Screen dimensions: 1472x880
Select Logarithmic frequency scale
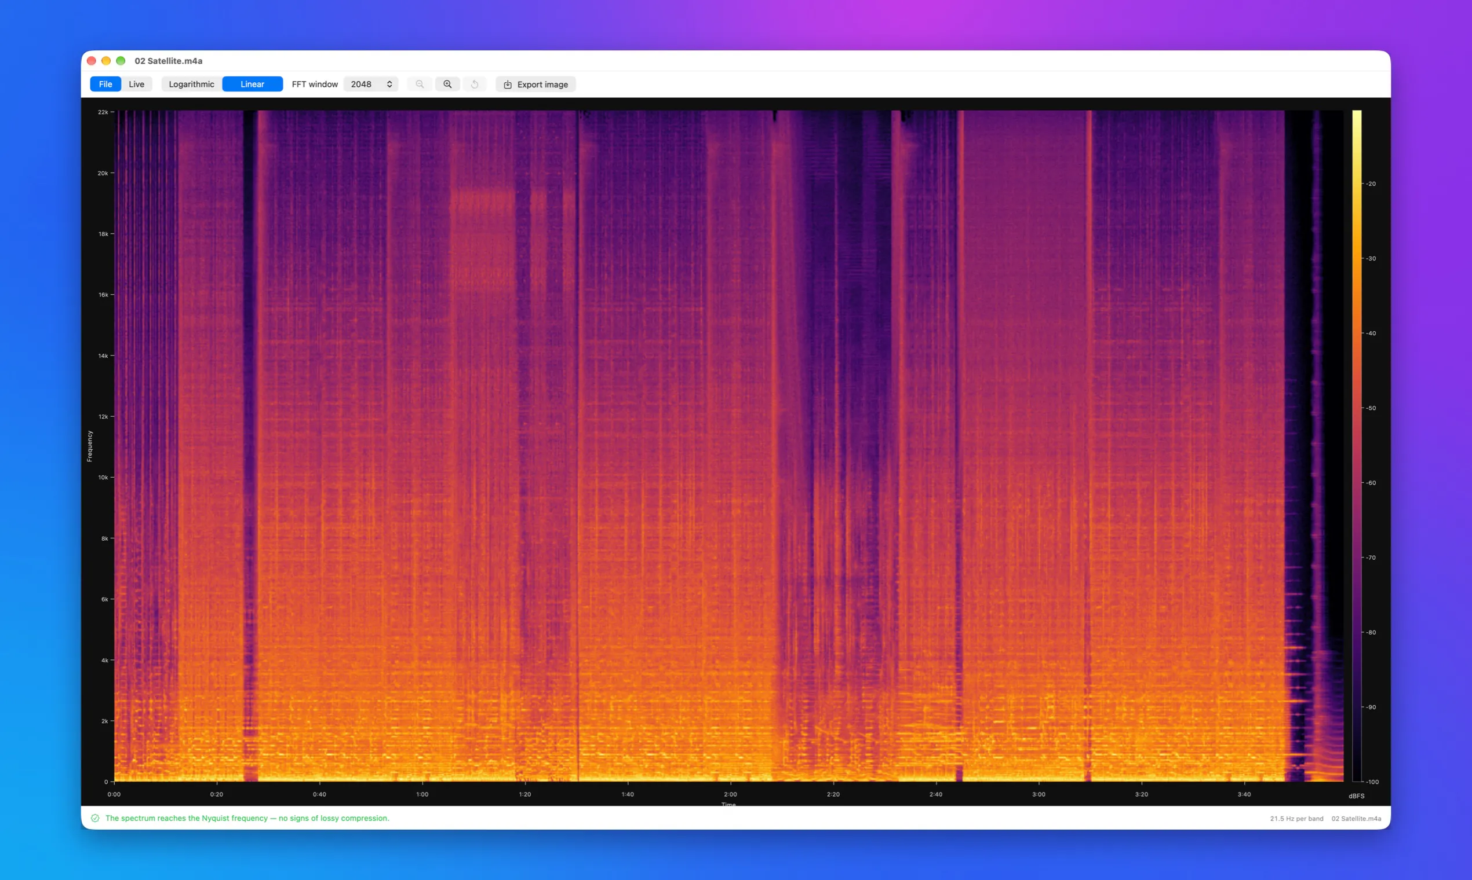pyautogui.click(x=191, y=84)
